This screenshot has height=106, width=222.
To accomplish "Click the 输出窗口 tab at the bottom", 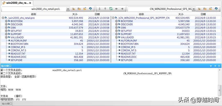I will 7,104.
